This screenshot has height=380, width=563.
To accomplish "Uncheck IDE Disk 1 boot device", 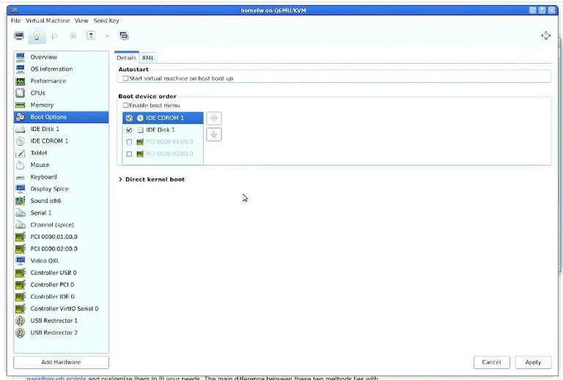I will 129,130.
